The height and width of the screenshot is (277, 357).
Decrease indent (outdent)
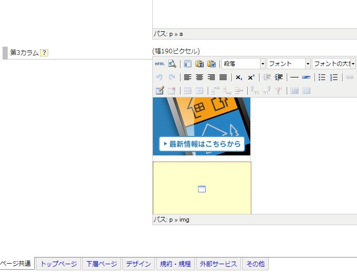tap(267, 77)
